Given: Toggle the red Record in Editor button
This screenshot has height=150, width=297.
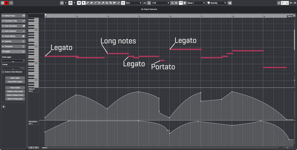Looking at the screenshot, I should [x=7, y=3].
